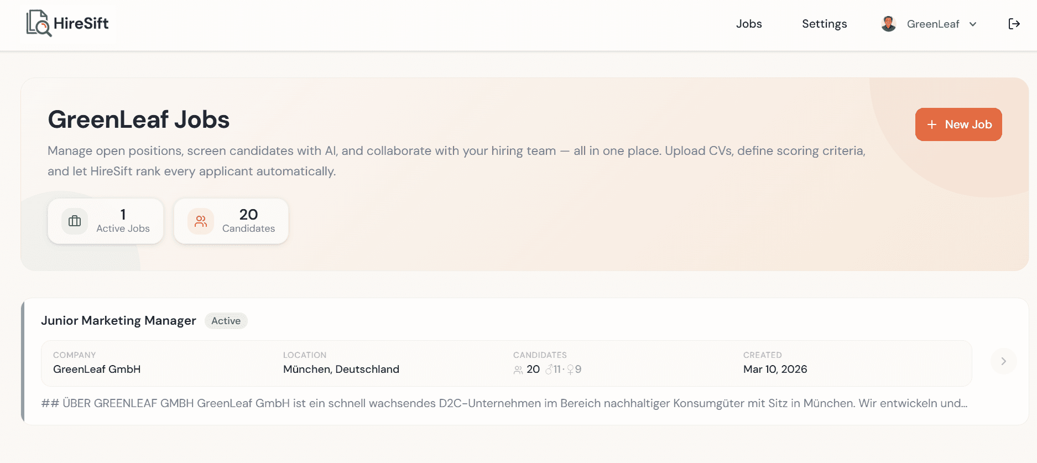Click the logout icon in header
The image size is (1037, 463).
point(1014,24)
